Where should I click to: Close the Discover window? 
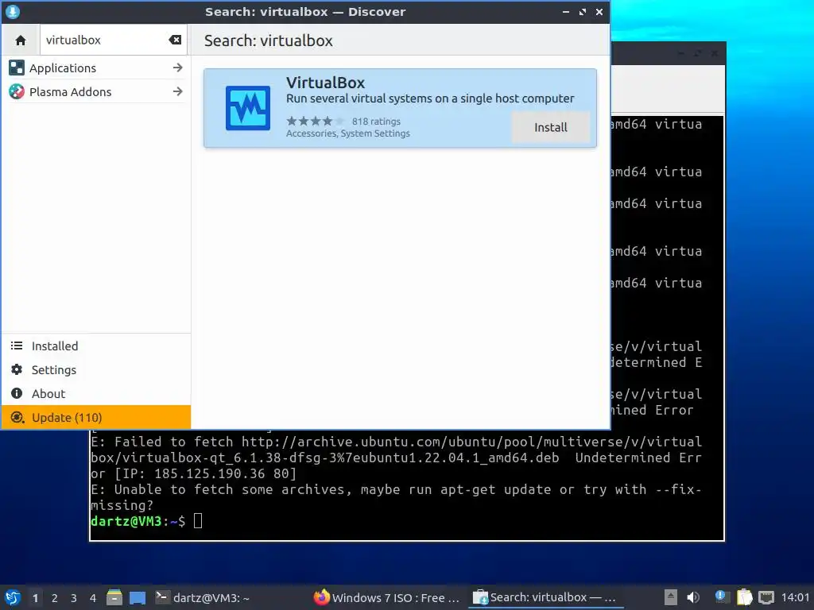pyautogui.click(x=599, y=12)
